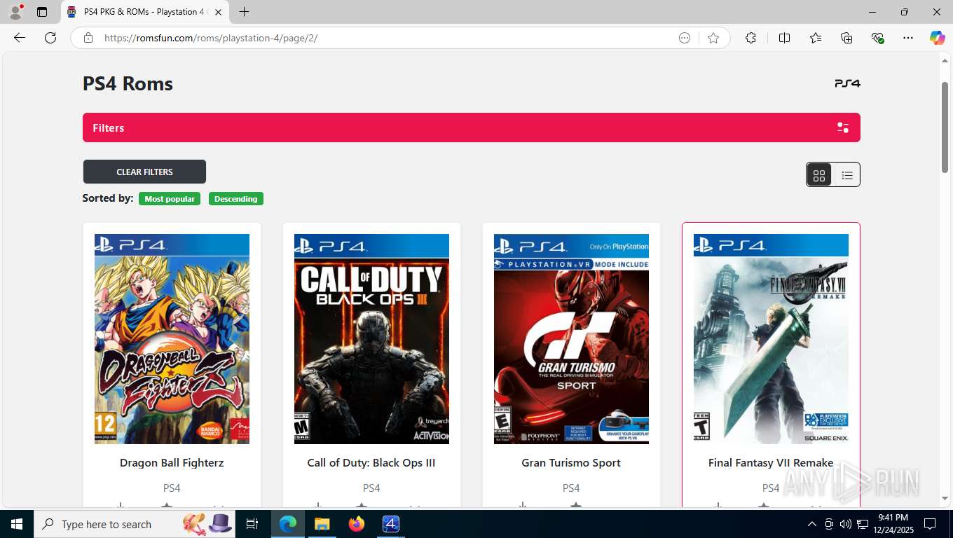Viewport: 953px width, 538px height.
Task: Open a new browser tab
Action: point(244,12)
